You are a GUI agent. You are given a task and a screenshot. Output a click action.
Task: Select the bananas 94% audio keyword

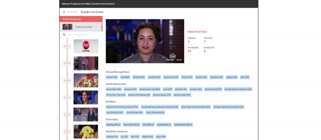point(130,89)
